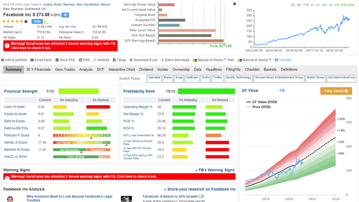Image resolution: width=359 pixels, height=202 pixels.
Task: Open the ROE % metric link
Action: (129, 121)
